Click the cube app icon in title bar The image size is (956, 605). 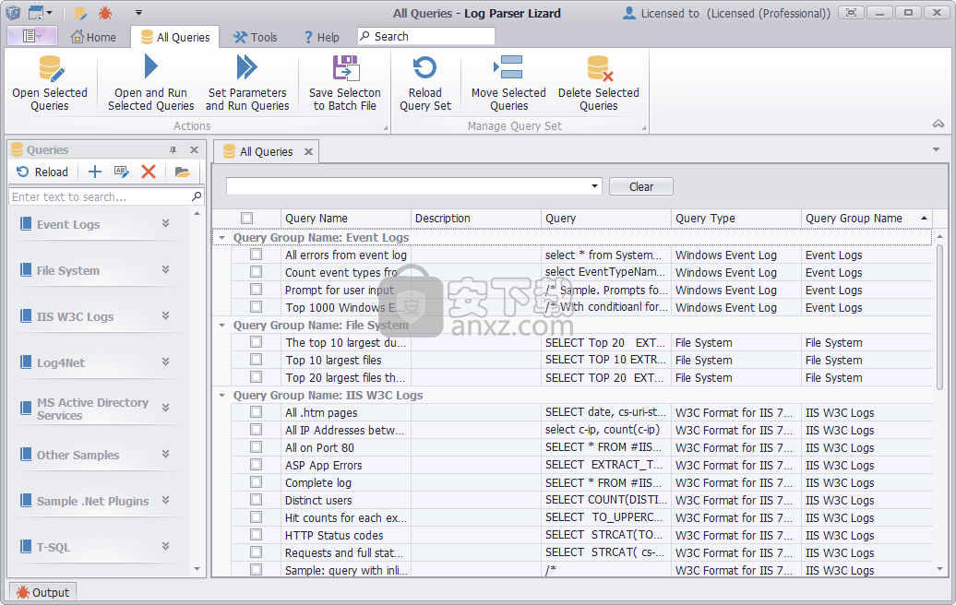[x=13, y=13]
